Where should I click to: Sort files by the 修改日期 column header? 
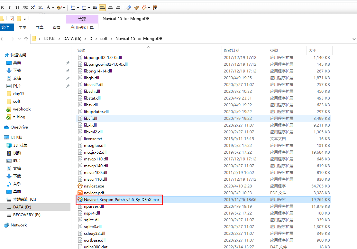[x=232, y=51]
